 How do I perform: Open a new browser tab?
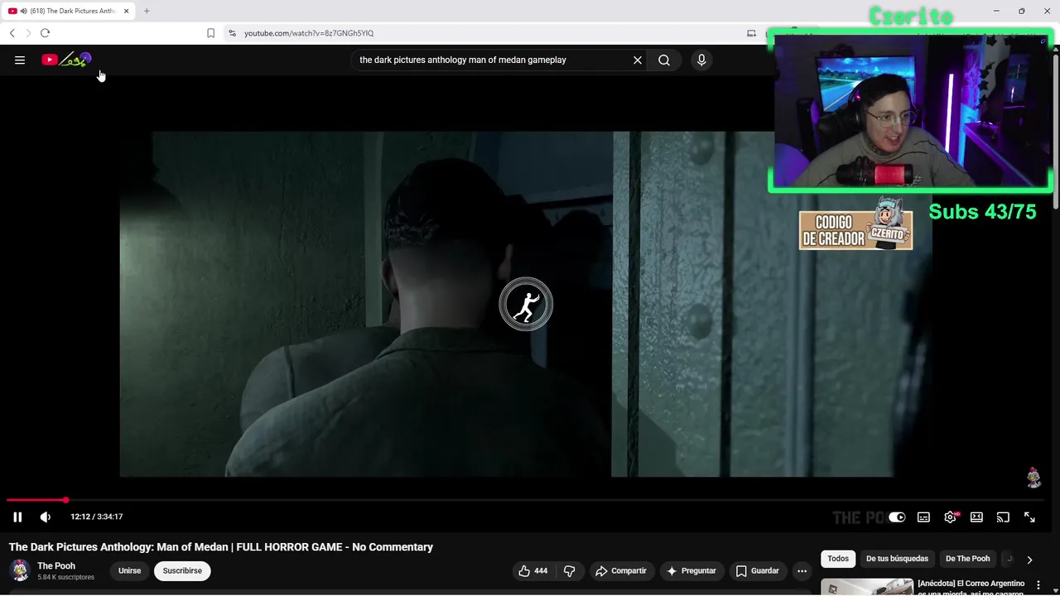(147, 11)
